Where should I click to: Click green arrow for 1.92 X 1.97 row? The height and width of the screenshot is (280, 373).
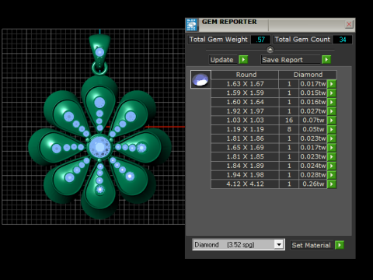[x=332, y=111]
